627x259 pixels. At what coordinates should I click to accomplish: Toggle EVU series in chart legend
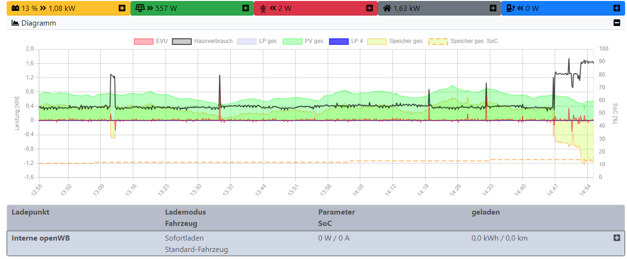coord(151,41)
